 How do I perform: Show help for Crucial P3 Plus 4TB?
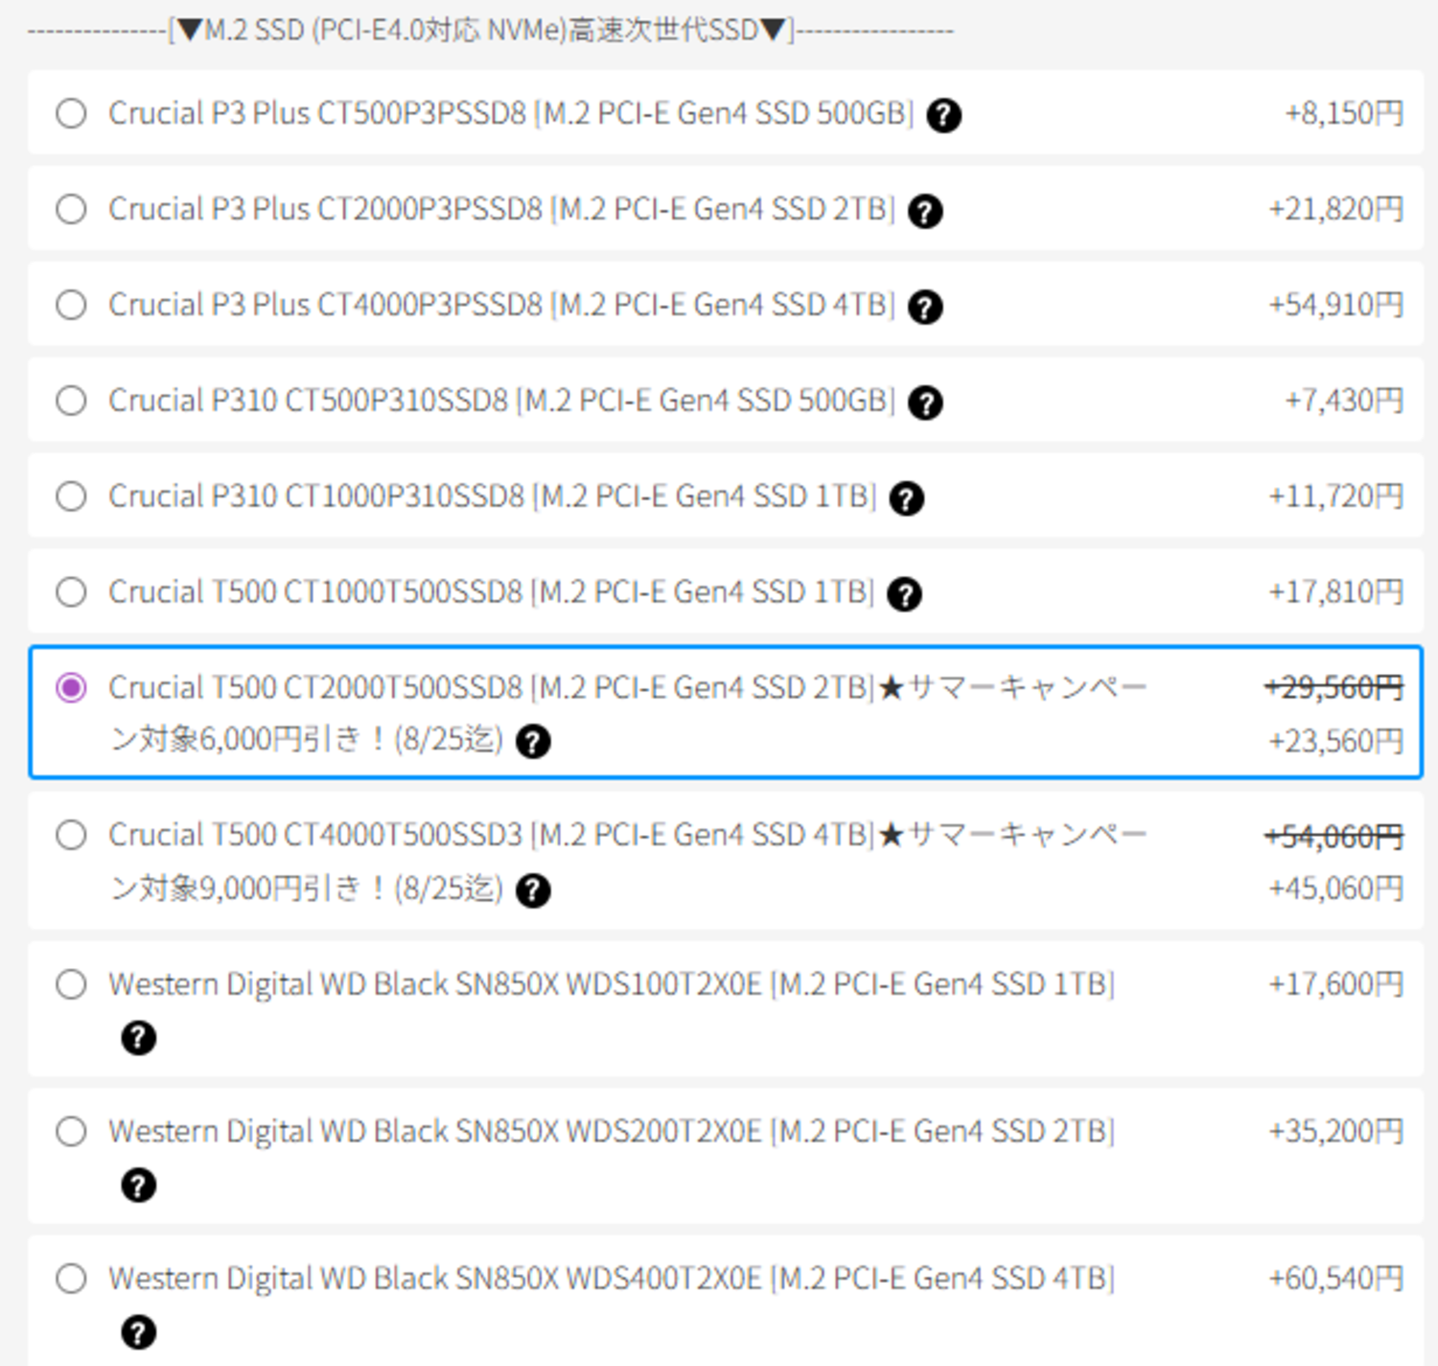click(x=925, y=307)
